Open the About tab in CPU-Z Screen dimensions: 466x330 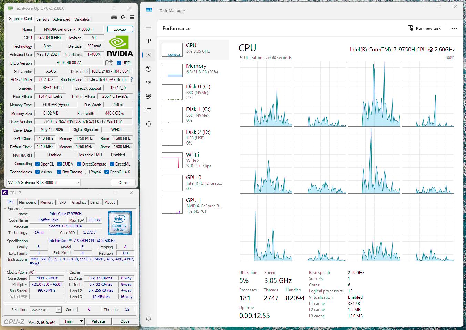[110, 202]
